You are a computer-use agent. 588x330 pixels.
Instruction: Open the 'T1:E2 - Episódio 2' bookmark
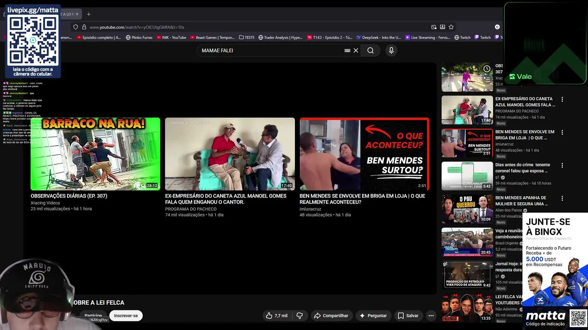pyautogui.click(x=329, y=38)
